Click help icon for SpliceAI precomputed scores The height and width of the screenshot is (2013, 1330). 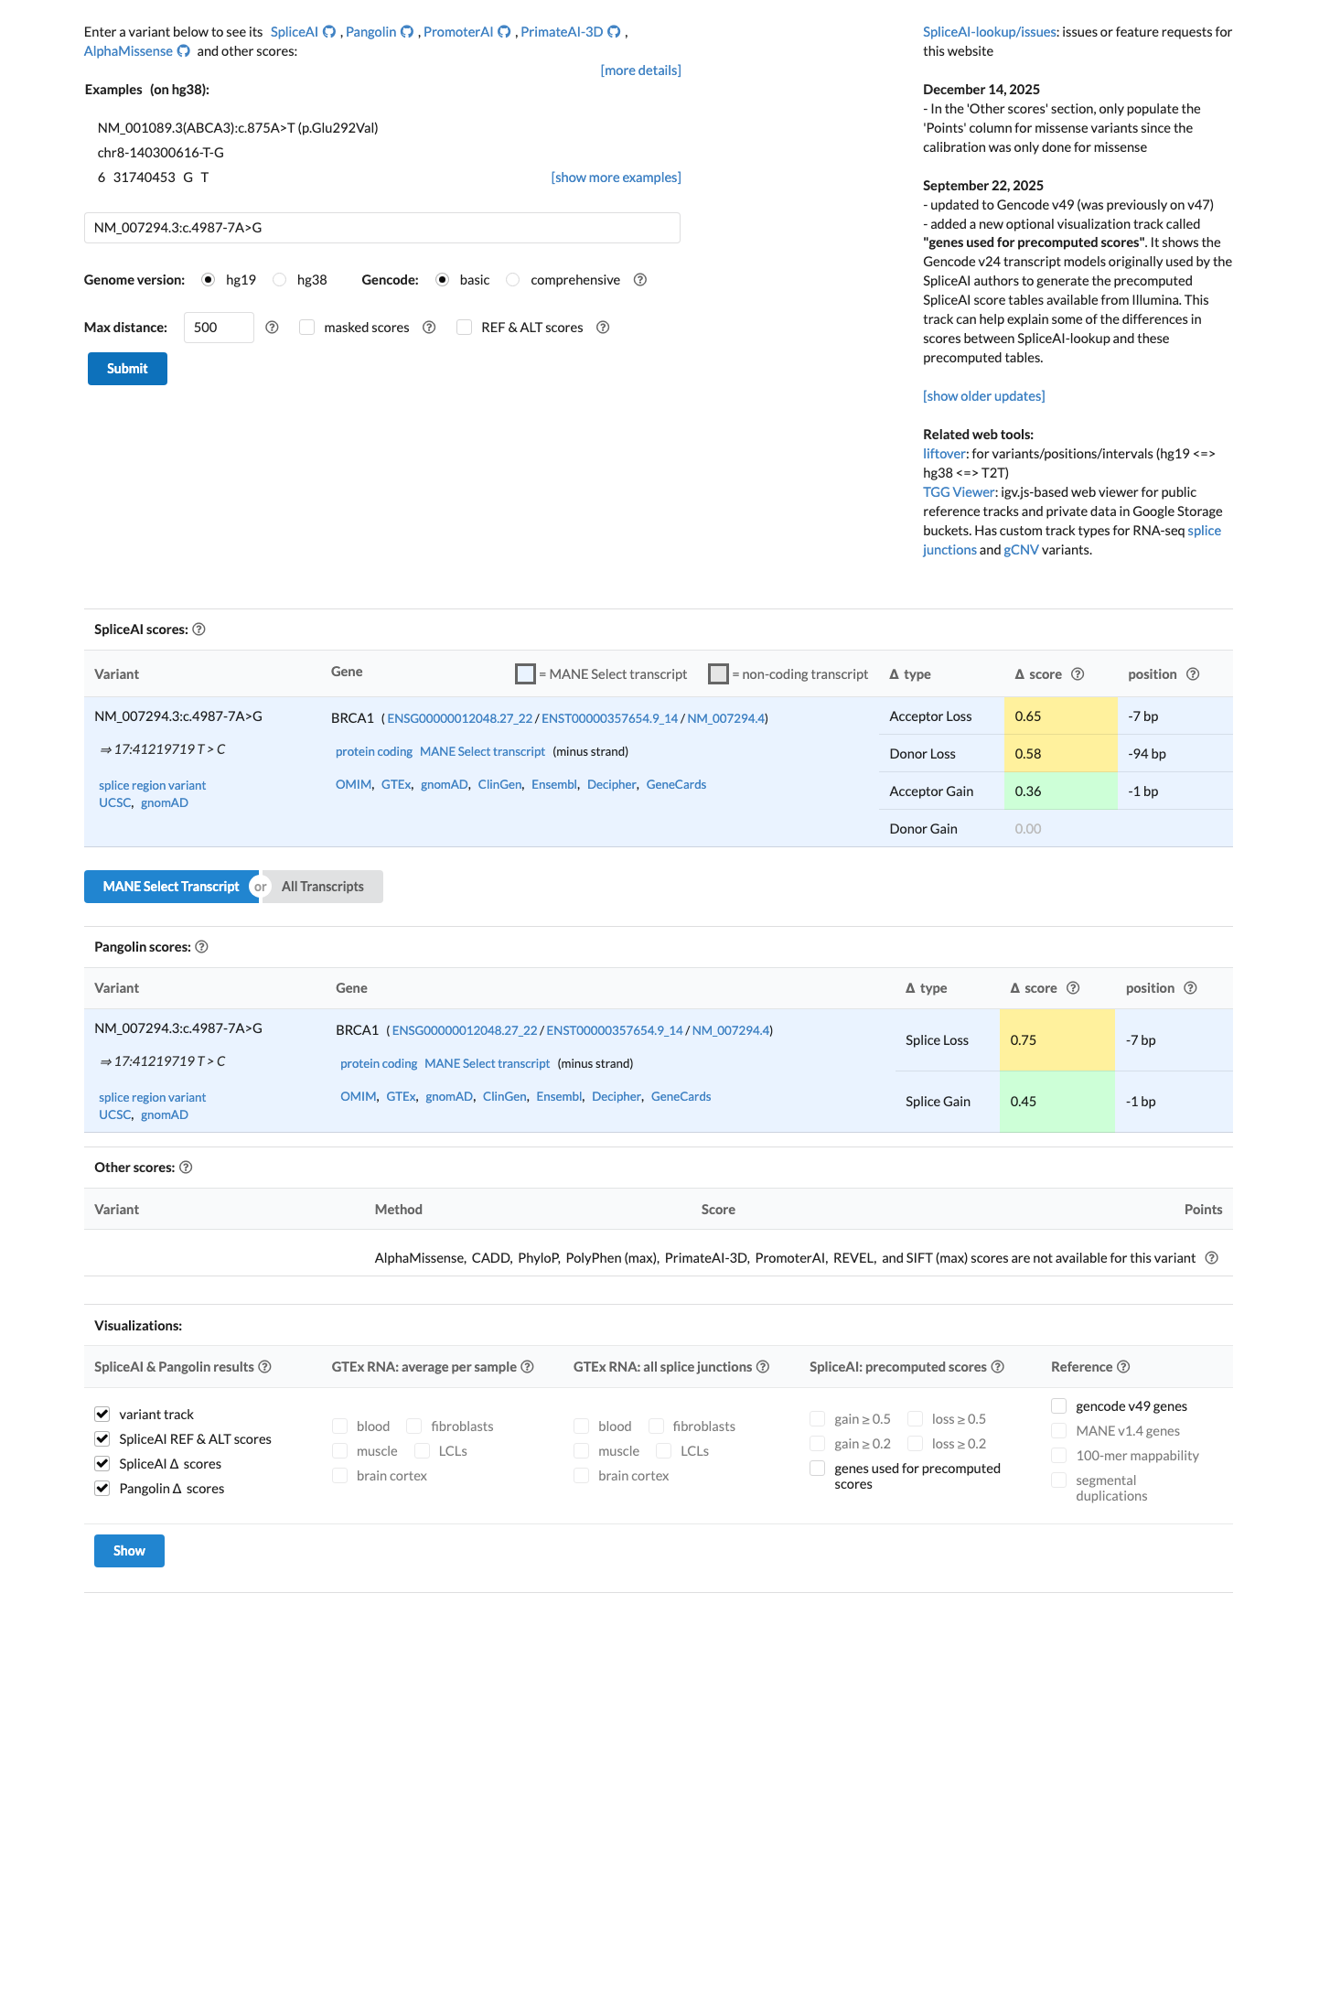(x=998, y=1367)
